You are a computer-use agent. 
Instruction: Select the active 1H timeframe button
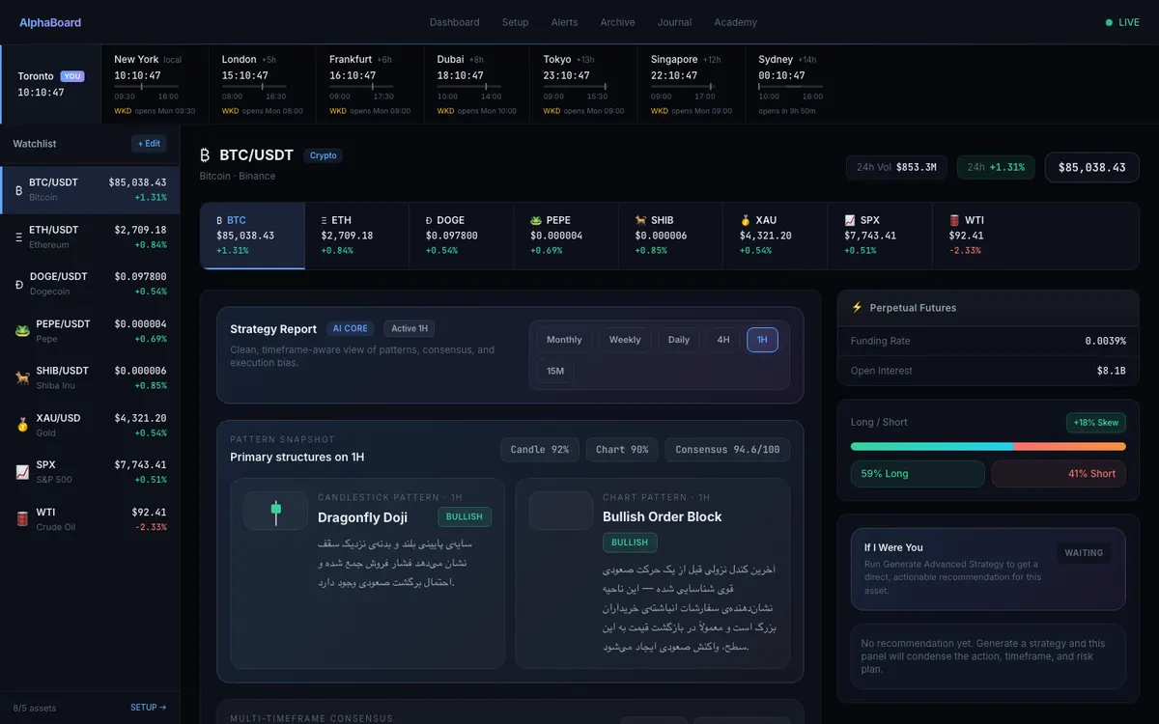coord(762,340)
